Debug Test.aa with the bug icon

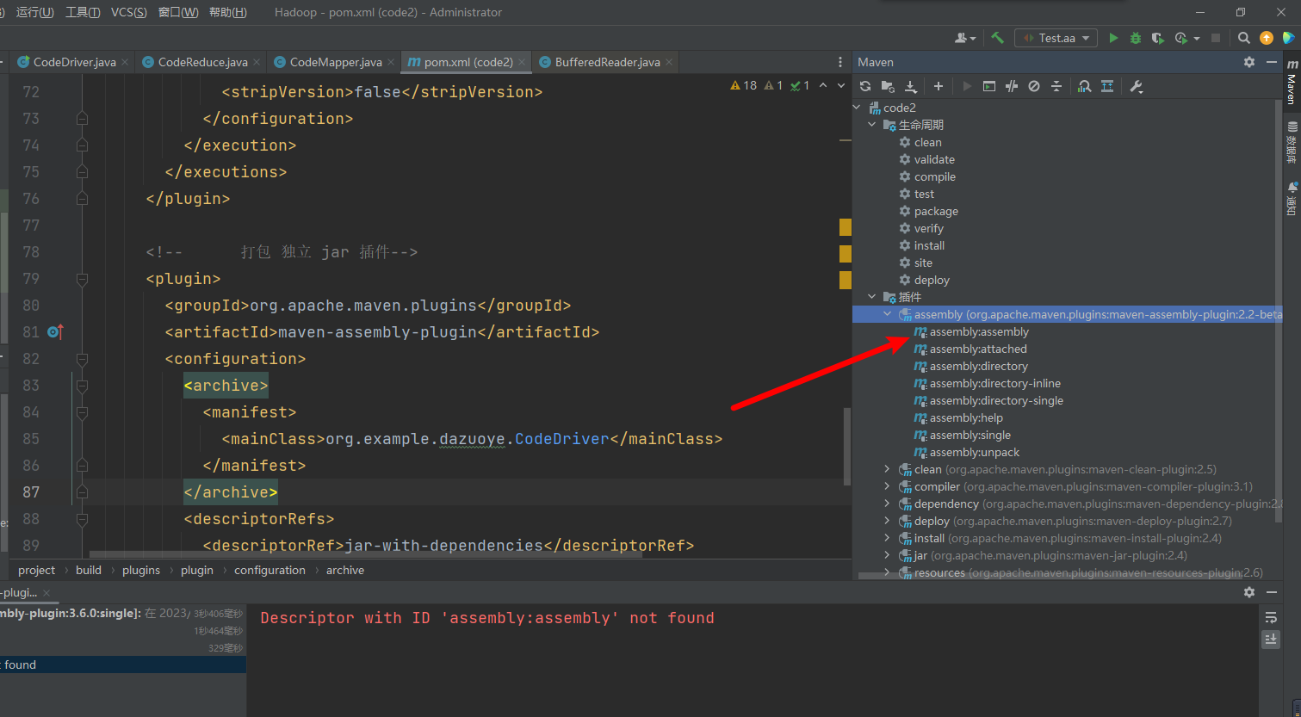1136,38
